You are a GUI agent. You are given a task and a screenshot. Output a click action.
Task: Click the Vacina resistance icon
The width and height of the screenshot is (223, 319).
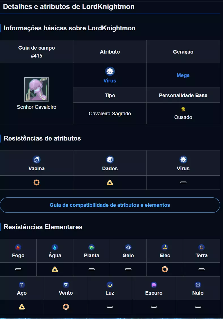point(37,159)
